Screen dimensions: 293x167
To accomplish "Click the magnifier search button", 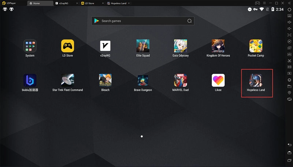I will pyautogui.click(x=189, y=21).
